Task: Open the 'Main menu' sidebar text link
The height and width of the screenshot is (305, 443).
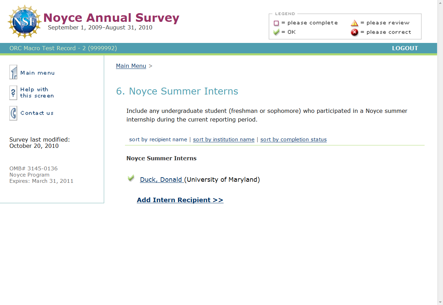Action: 37,73
